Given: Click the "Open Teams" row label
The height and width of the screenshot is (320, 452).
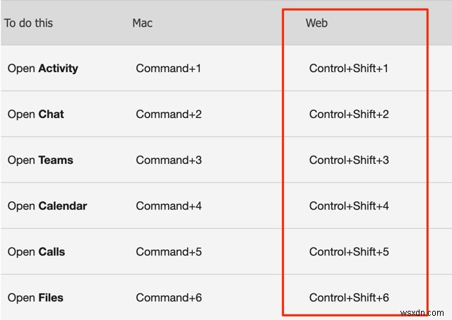Looking at the screenshot, I should coord(40,160).
